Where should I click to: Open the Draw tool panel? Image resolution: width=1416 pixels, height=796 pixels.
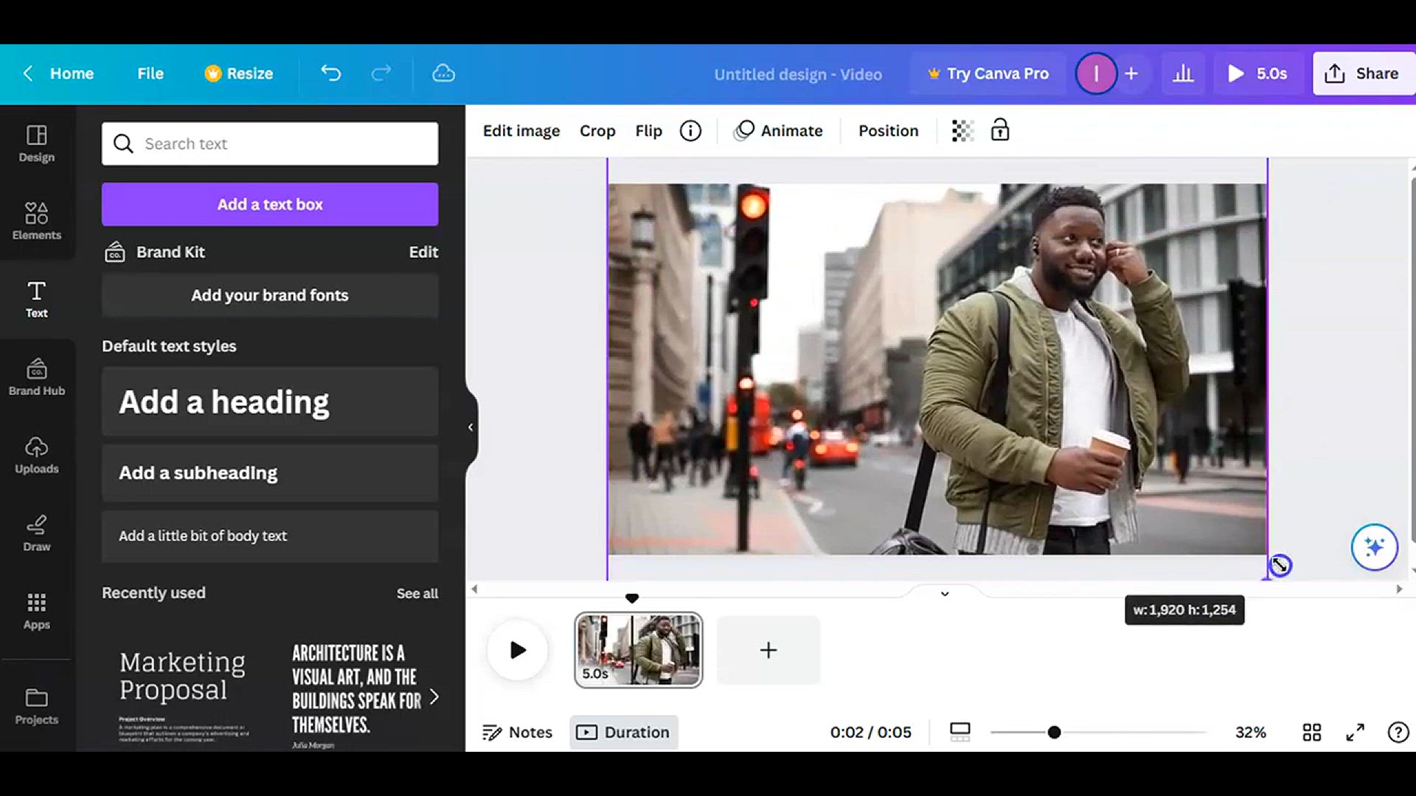pos(36,534)
